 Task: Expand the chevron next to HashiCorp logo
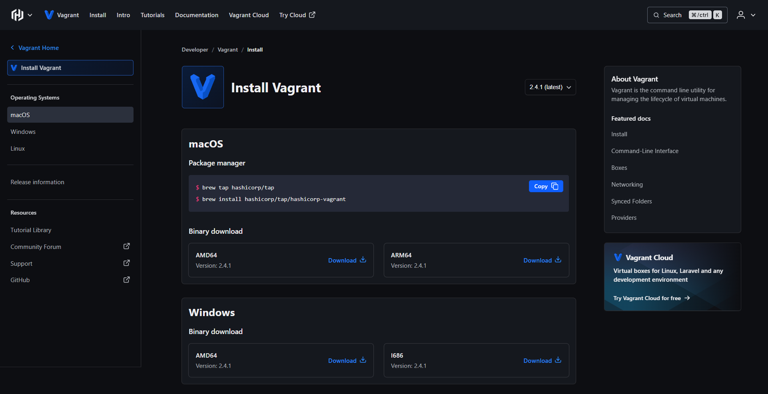click(x=30, y=15)
